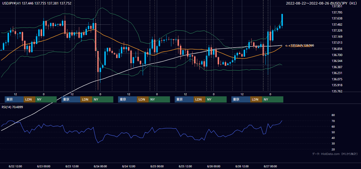Viewport: 361px width, 169px height.
Task: Click the USDJPY#,H1 OHLC header text
Action: (x=37, y=3)
